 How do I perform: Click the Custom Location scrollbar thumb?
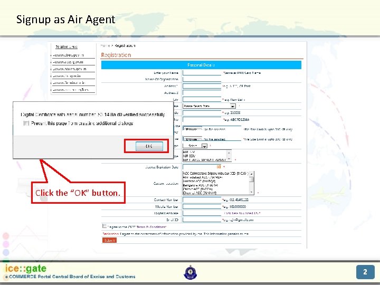click(252, 179)
